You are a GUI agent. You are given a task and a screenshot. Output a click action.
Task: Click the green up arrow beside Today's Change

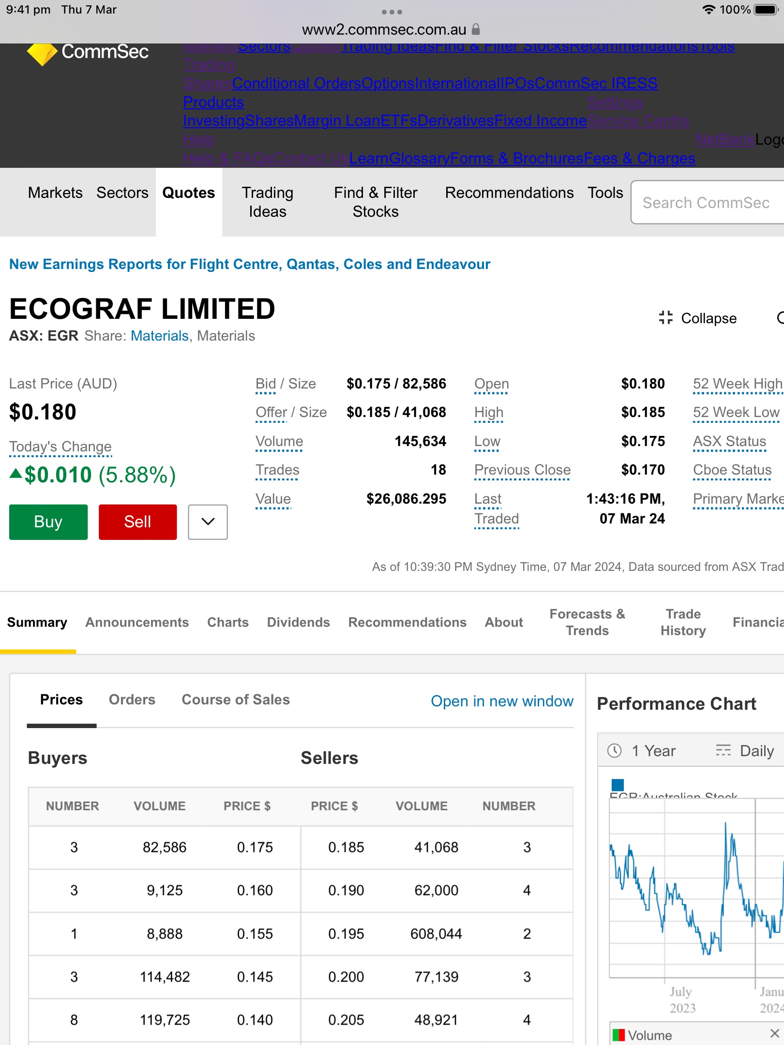pos(16,474)
